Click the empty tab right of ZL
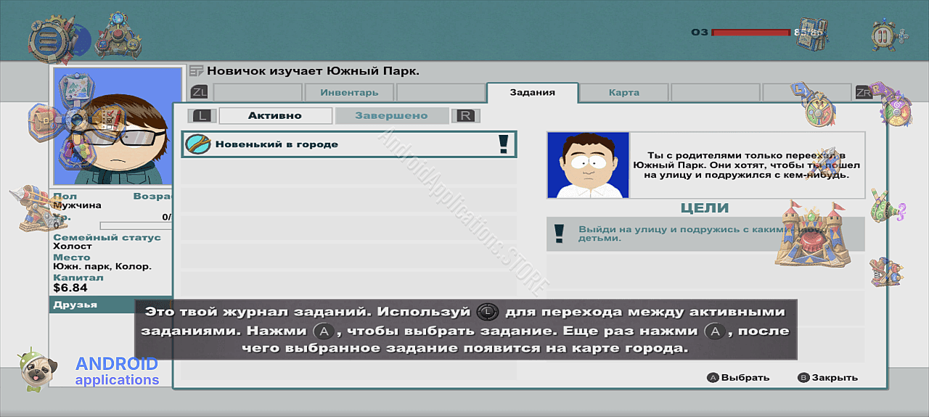This screenshot has height=417, width=929. (x=258, y=93)
